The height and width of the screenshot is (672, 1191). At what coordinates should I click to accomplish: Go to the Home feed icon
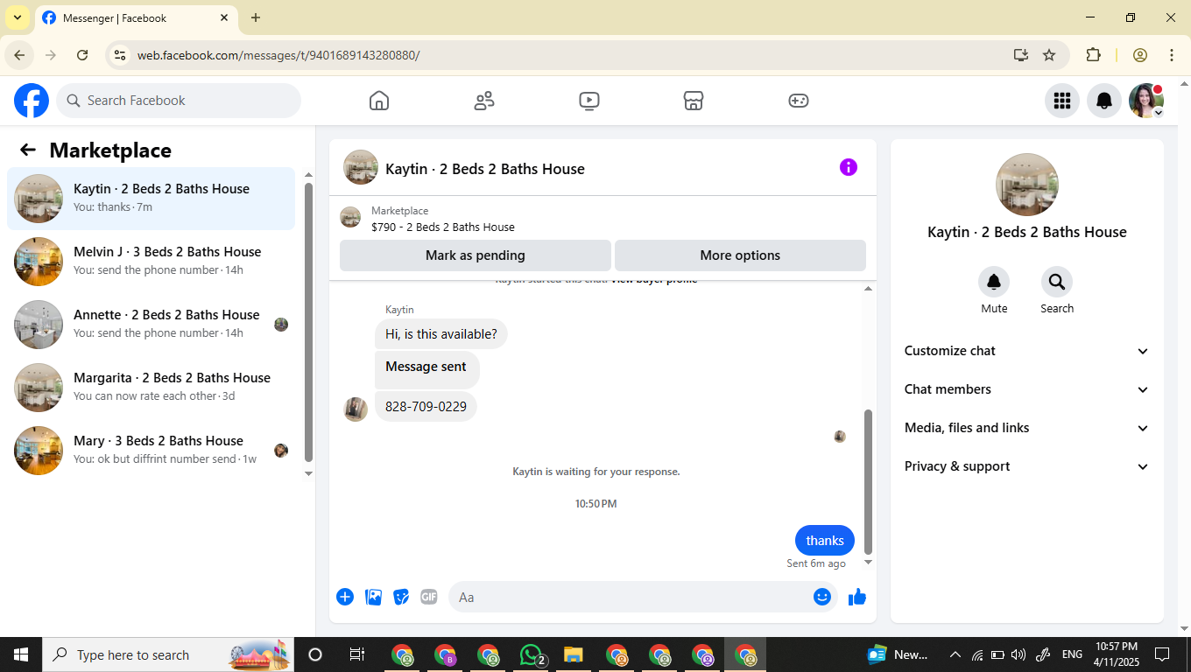click(379, 101)
